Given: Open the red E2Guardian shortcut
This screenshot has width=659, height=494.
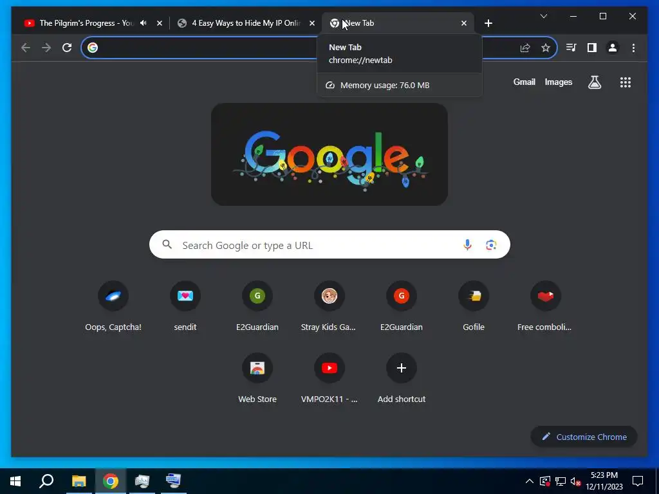Looking at the screenshot, I should [x=402, y=307].
